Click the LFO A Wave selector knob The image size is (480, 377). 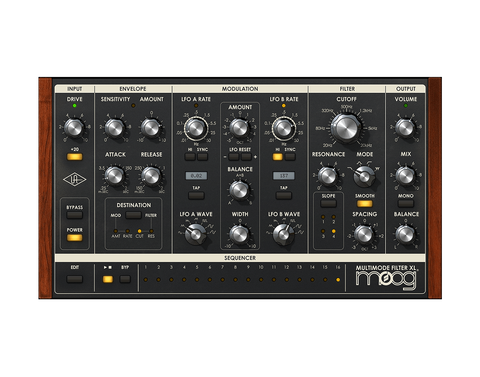tap(196, 235)
